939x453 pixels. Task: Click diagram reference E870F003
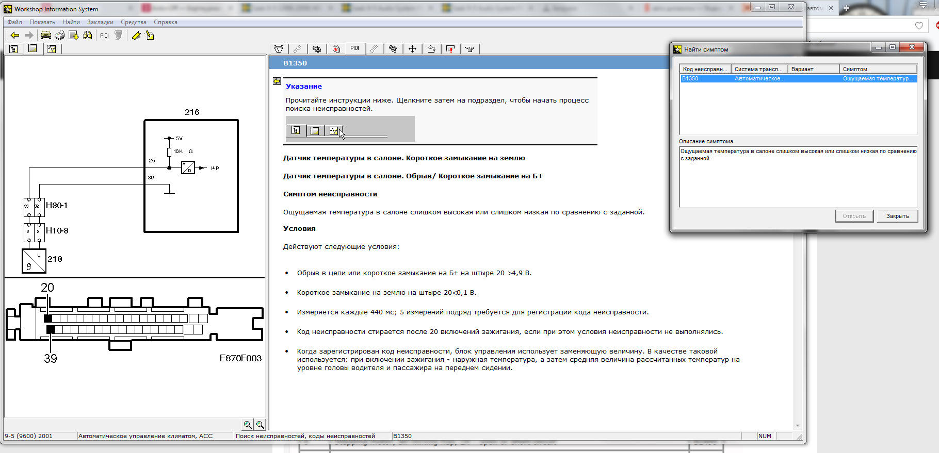pyautogui.click(x=240, y=358)
